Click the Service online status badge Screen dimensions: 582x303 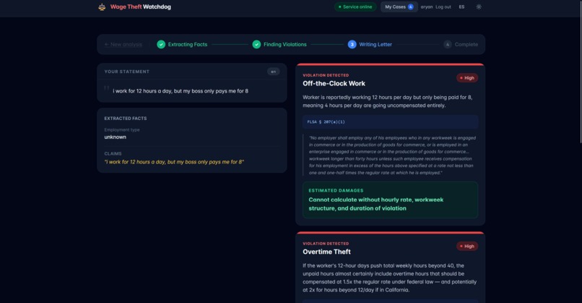coord(355,7)
